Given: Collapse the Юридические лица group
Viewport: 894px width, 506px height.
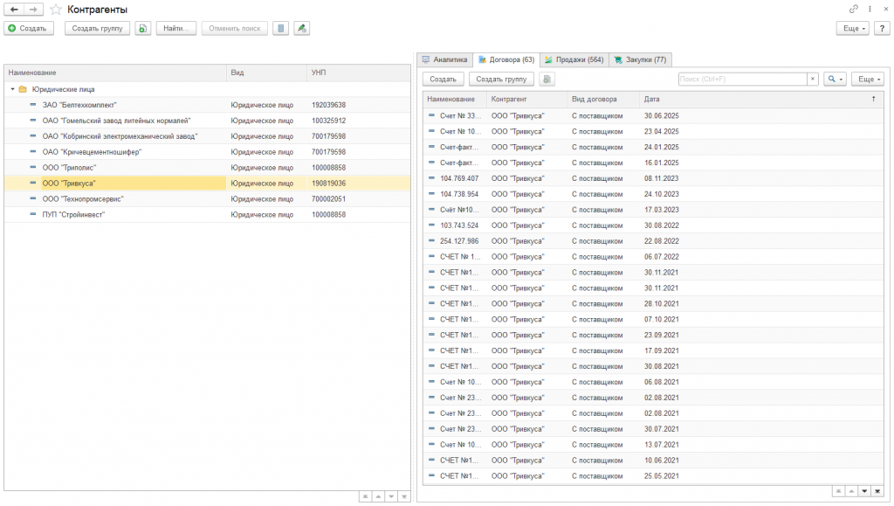Looking at the screenshot, I should pyautogui.click(x=12, y=89).
